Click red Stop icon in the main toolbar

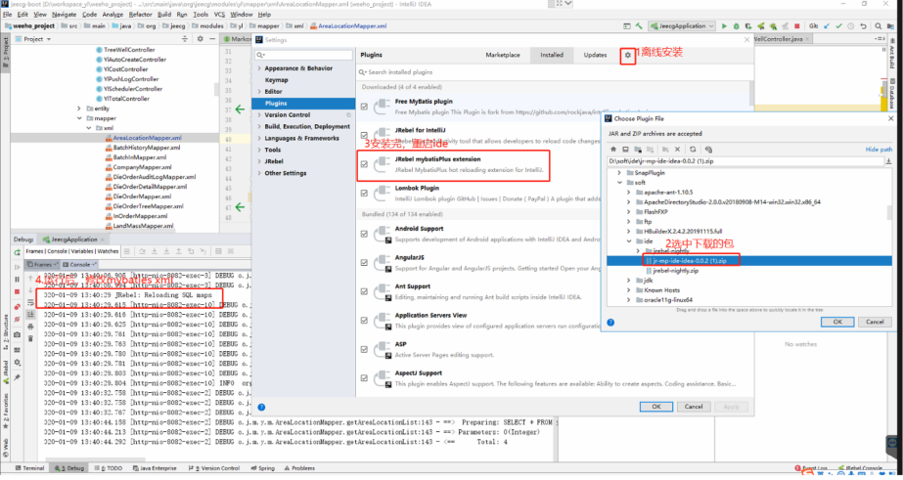point(797,25)
